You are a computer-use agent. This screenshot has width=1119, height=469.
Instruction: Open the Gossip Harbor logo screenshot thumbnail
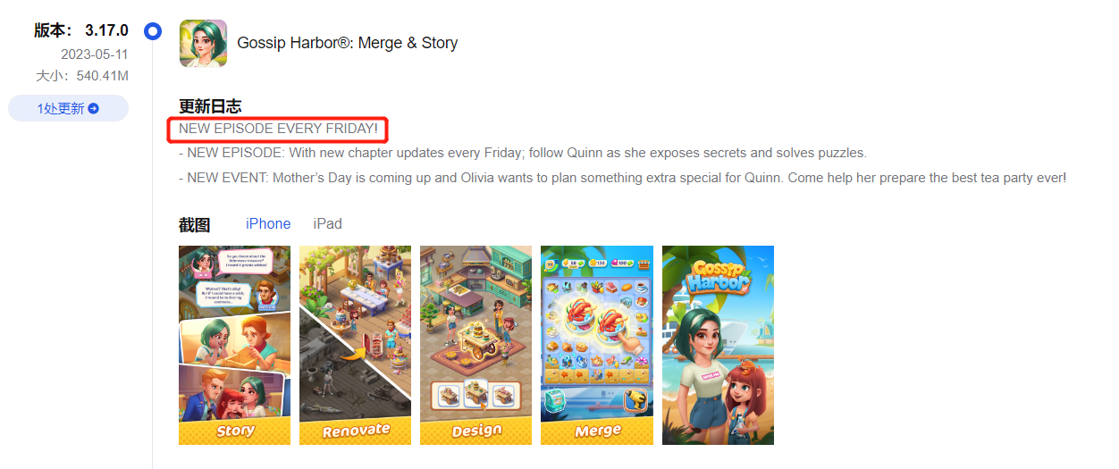718,345
